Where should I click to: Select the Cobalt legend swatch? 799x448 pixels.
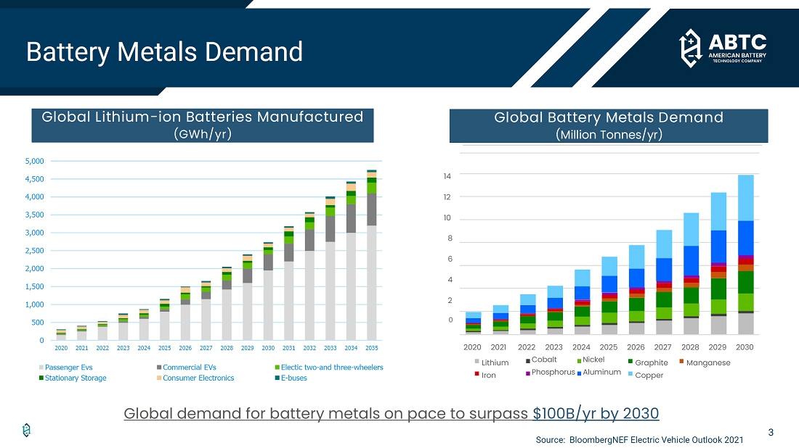pyautogui.click(x=528, y=360)
